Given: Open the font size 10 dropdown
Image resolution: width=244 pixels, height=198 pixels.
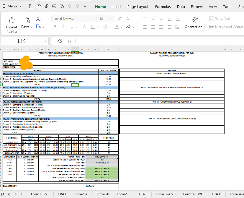Looking at the screenshot, I should 111,19.
